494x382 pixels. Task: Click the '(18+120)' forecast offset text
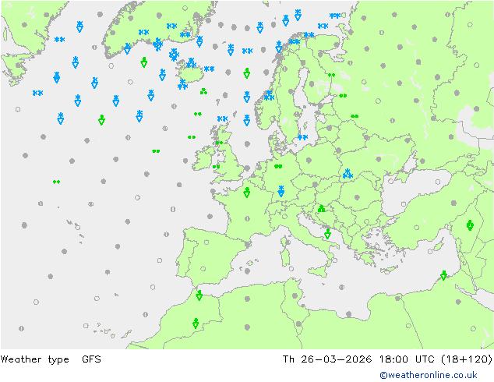pos(467,359)
